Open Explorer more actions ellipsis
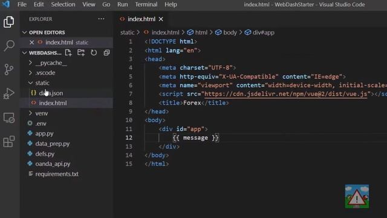387x218 pixels. click(101, 19)
